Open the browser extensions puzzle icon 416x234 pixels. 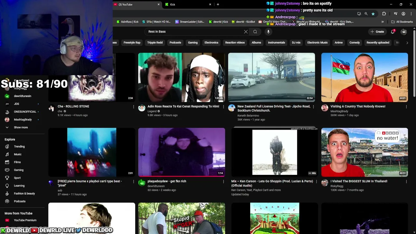point(384,14)
